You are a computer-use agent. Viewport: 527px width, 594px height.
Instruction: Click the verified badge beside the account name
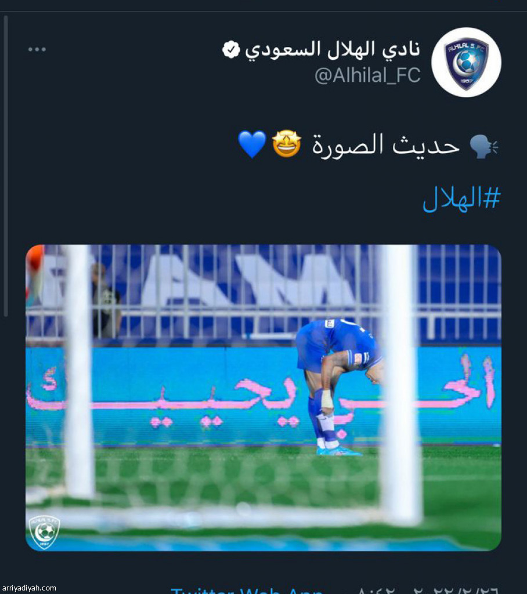pyautogui.click(x=231, y=50)
